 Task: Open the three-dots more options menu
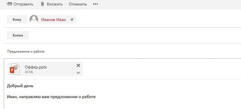tap(95, 4)
